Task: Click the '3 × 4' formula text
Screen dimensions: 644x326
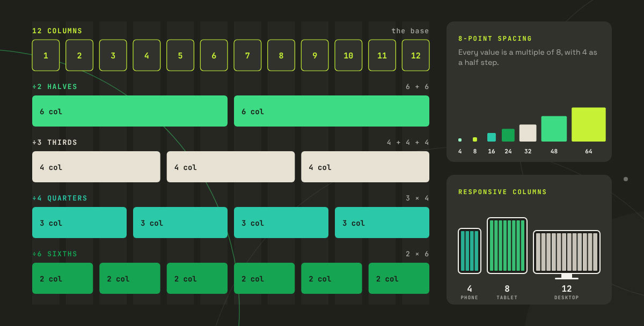Action: (418, 198)
